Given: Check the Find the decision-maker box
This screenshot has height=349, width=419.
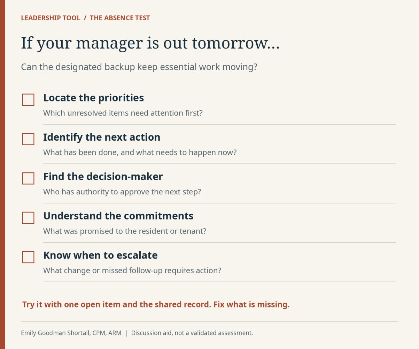Looking at the screenshot, I should [28, 178].
